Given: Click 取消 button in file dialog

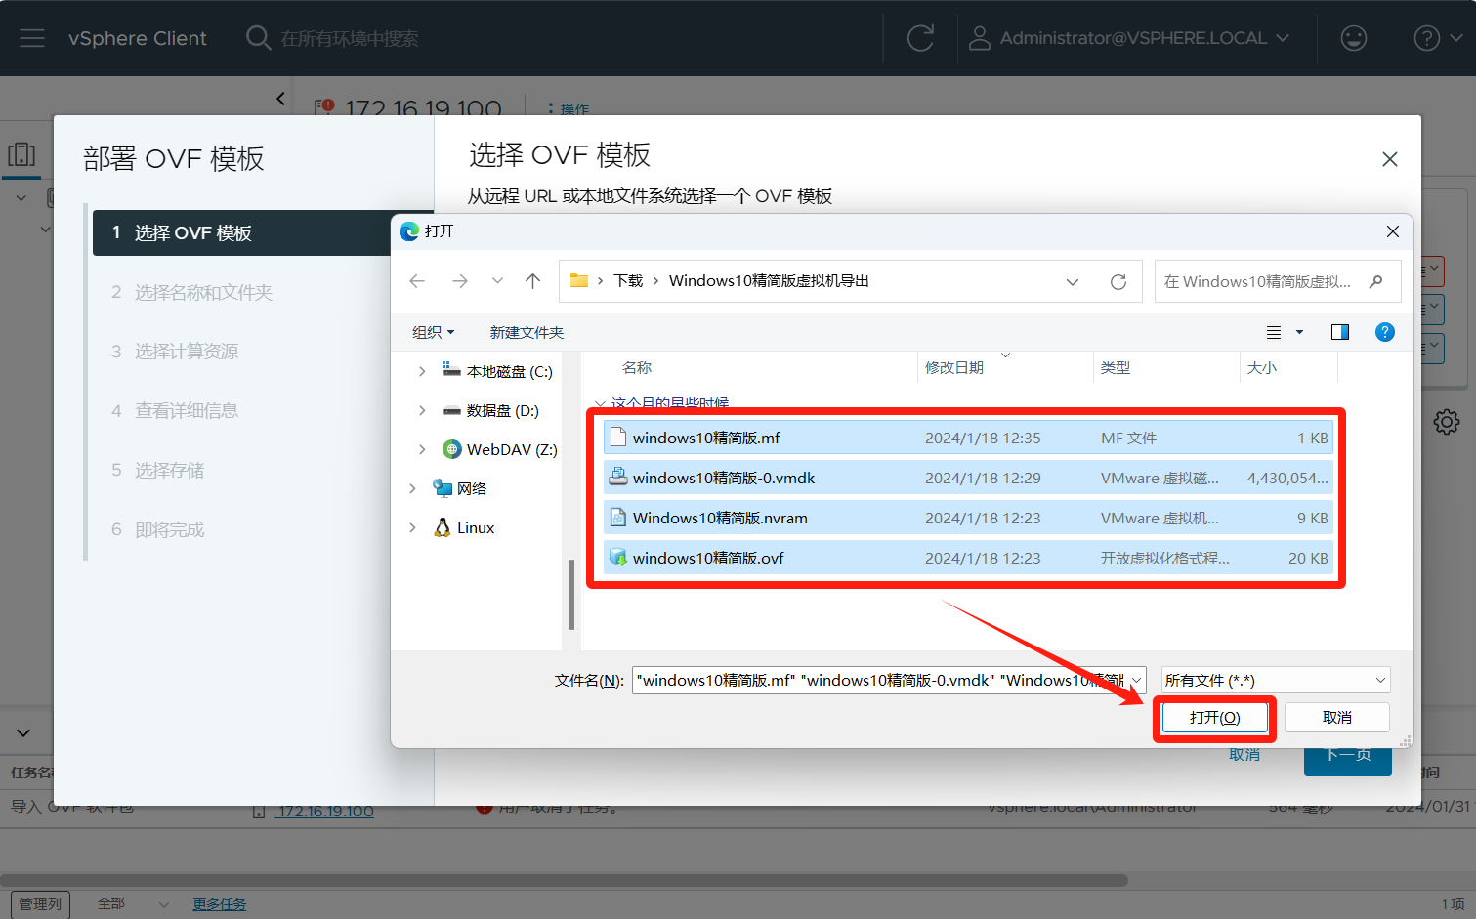Looking at the screenshot, I should click(x=1336, y=718).
